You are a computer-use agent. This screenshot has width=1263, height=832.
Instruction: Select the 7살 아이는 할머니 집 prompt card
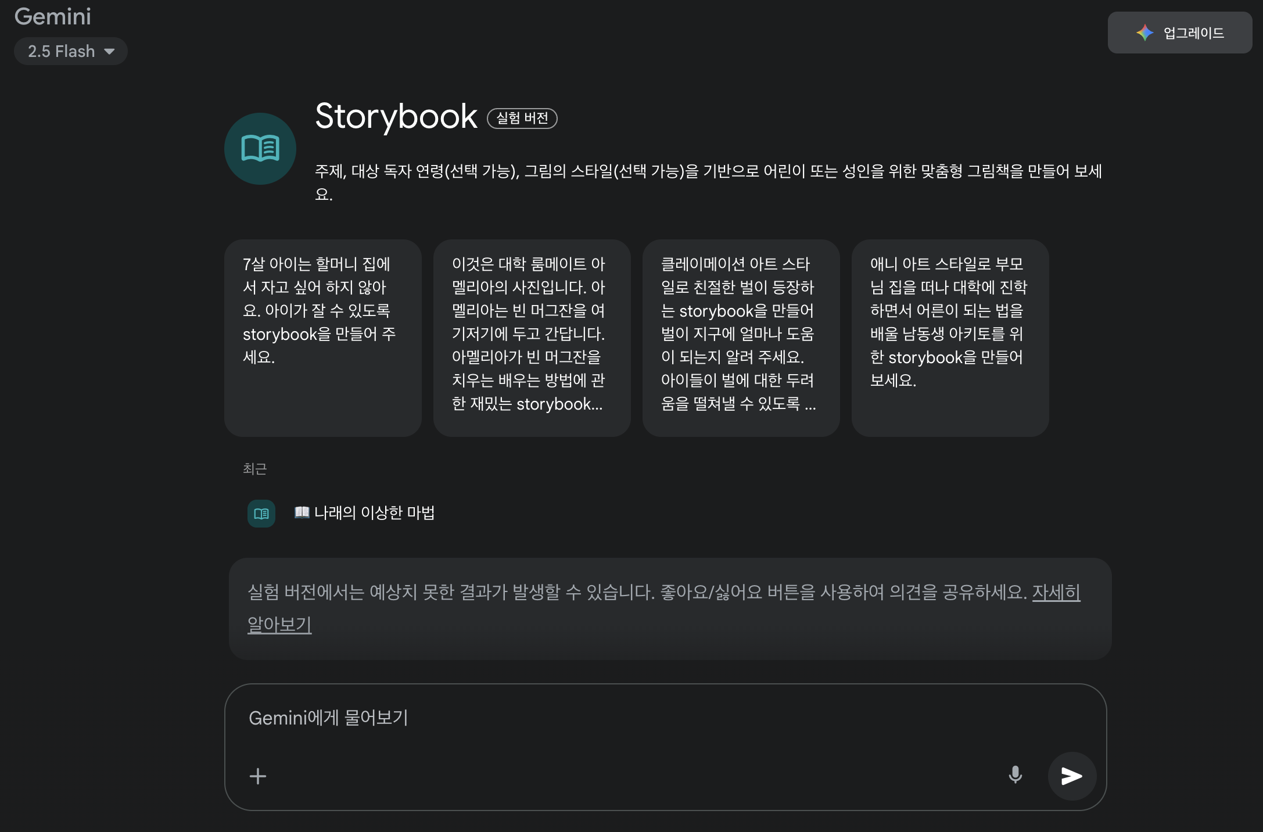[x=323, y=338]
